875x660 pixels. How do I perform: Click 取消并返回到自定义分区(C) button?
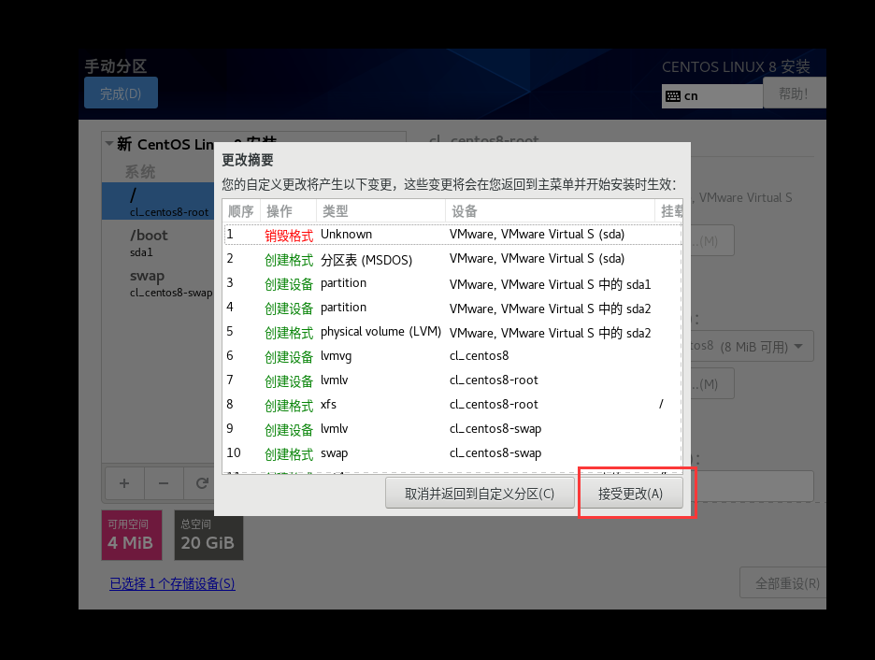pyautogui.click(x=480, y=494)
